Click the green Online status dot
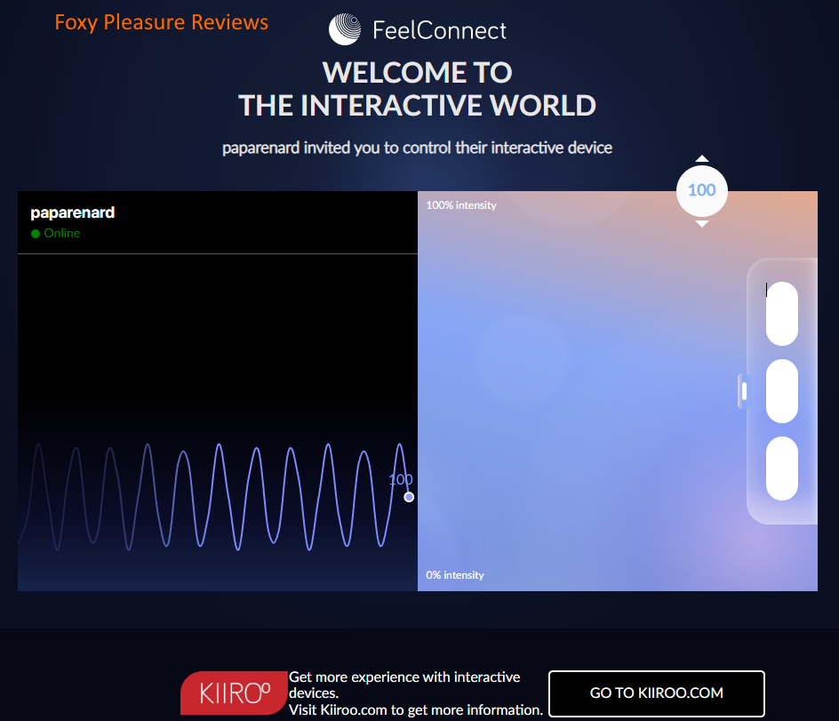Screen dimensions: 839x721 [x=36, y=234]
